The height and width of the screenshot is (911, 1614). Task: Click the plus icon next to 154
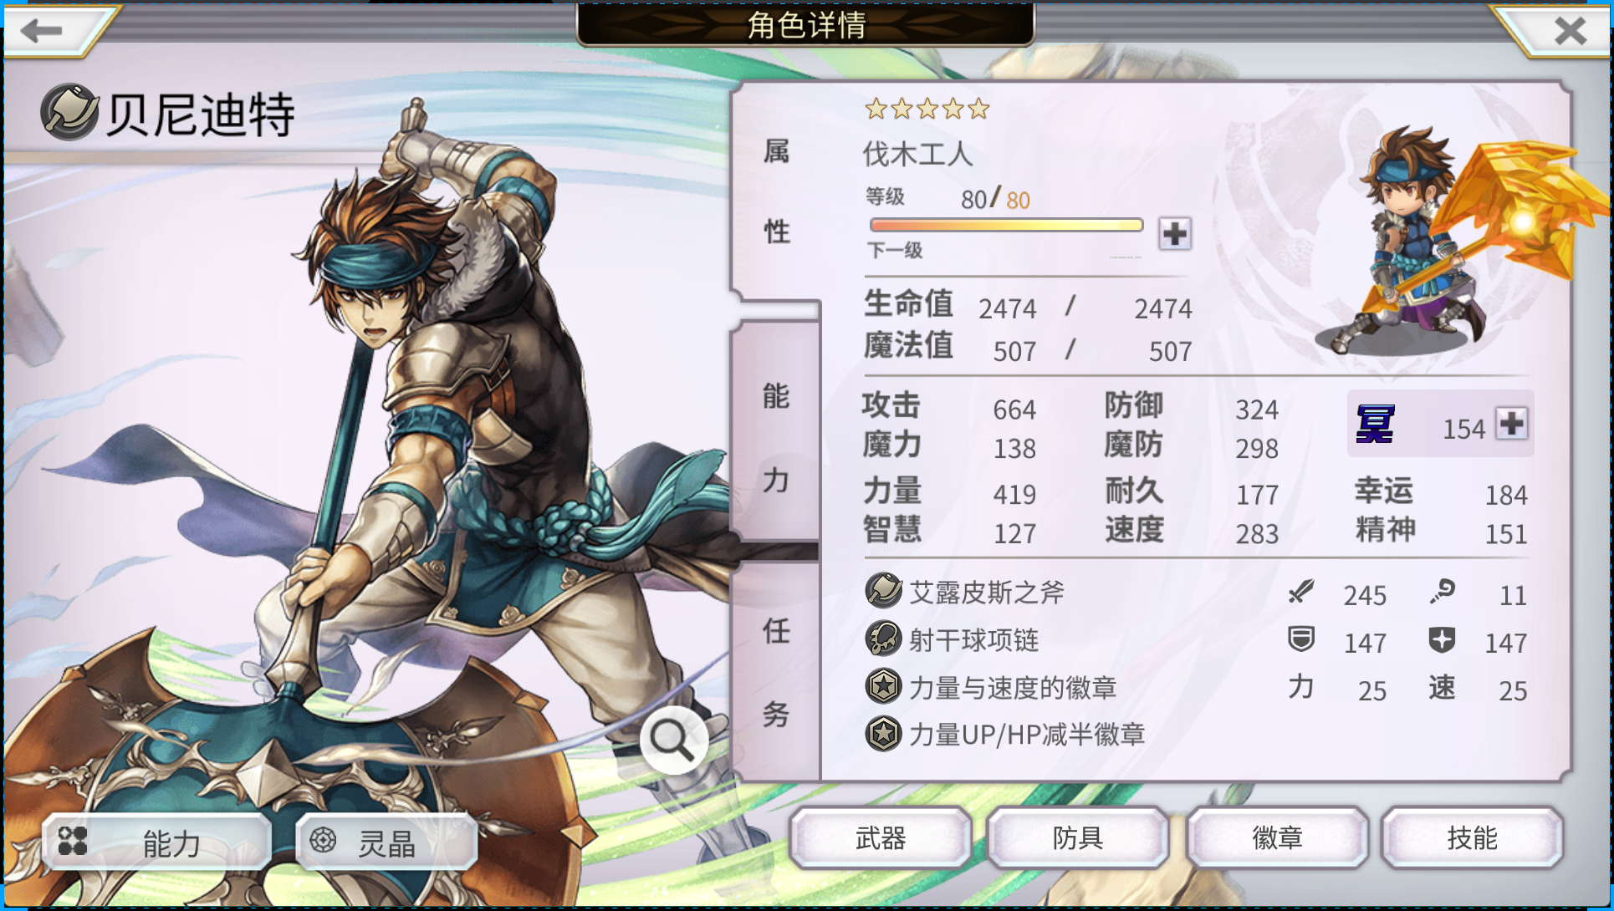(1511, 423)
